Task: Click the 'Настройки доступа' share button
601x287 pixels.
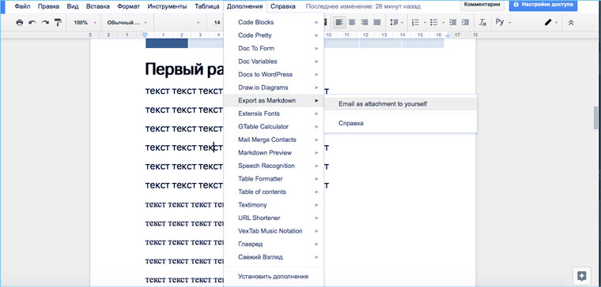Action: coord(543,5)
